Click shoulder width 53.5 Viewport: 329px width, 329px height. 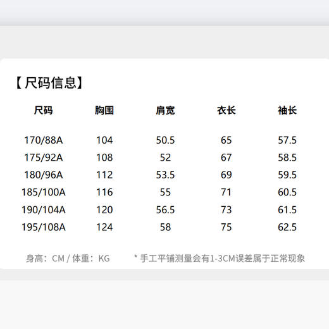(x=165, y=175)
